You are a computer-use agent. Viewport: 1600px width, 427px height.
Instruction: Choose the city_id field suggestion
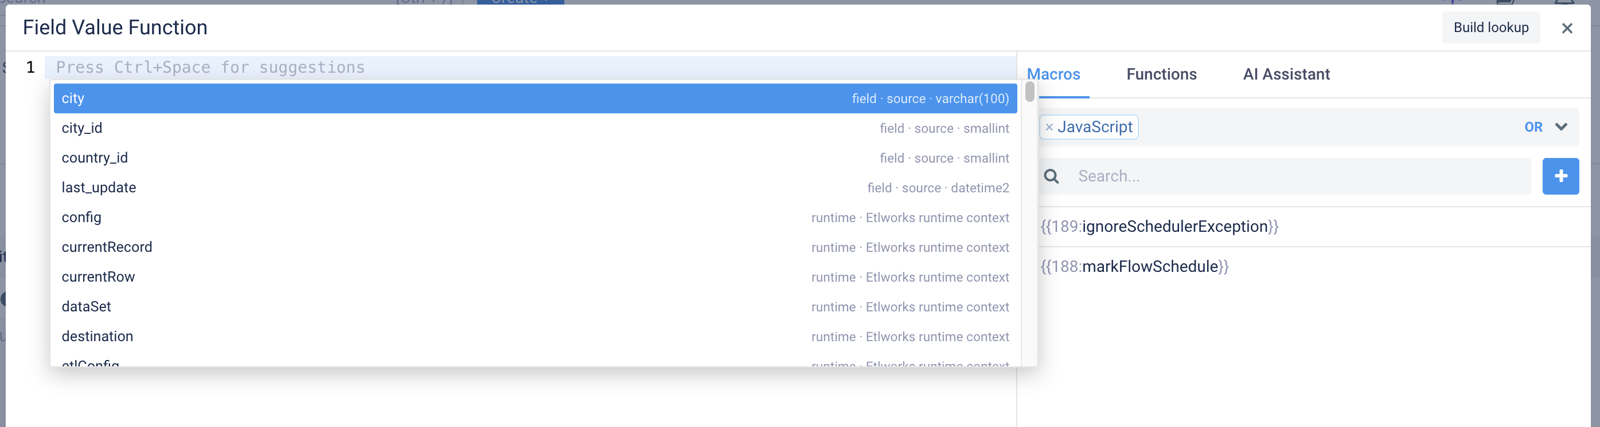click(x=535, y=128)
